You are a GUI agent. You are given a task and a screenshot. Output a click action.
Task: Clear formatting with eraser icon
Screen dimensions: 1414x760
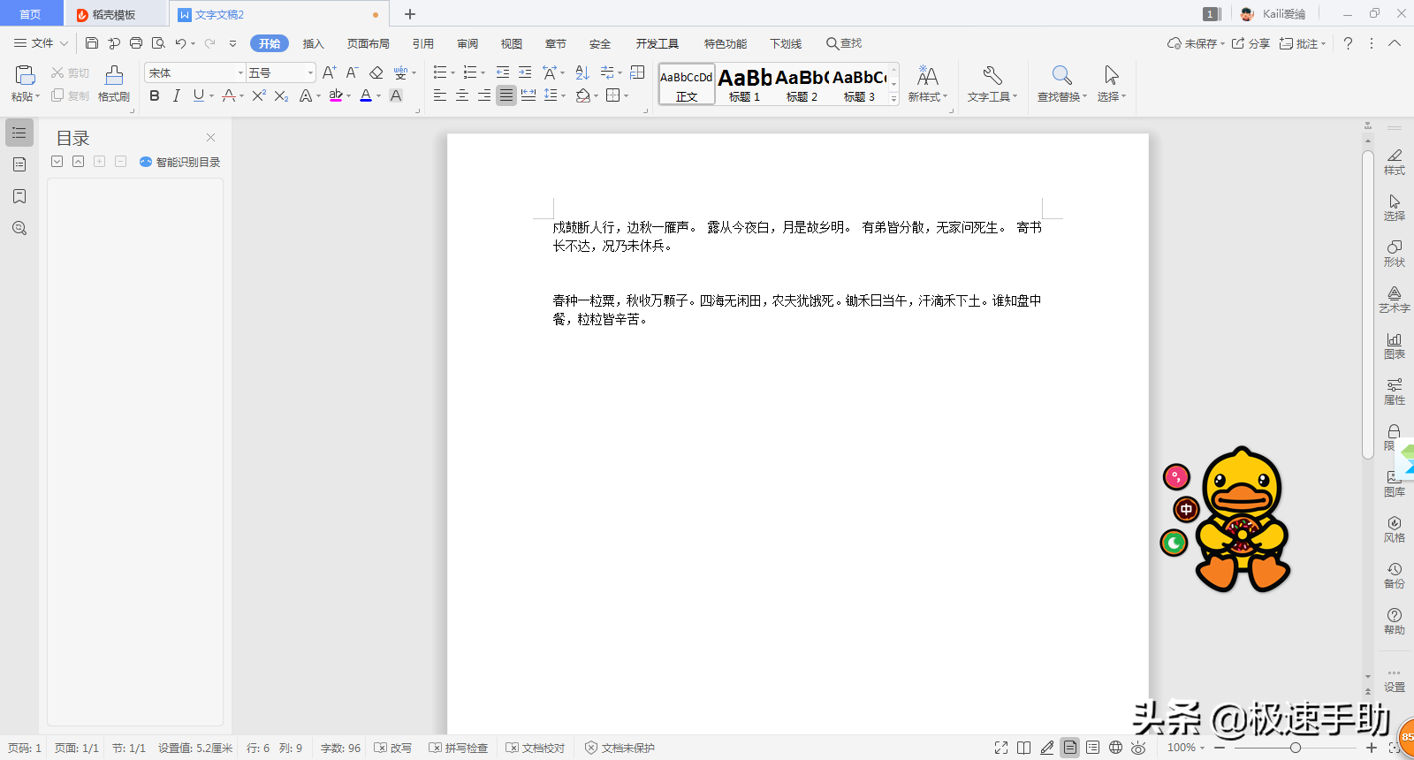pyautogui.click(x=376, y=72)
